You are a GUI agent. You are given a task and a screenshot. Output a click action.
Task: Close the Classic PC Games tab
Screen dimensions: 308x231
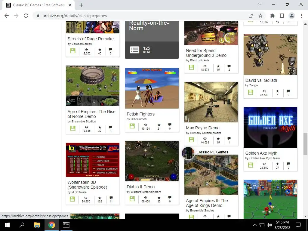70,5
